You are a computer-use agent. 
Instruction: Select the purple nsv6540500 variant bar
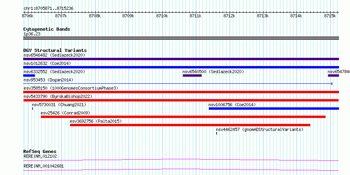click(192, 76)
